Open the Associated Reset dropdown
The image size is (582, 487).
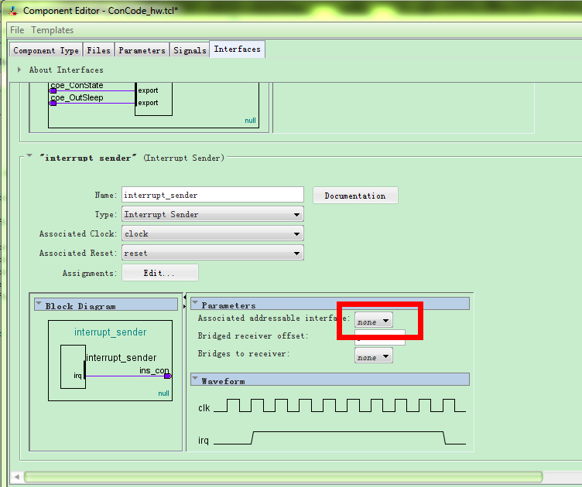pyautogui.click(x=213, y=253)
